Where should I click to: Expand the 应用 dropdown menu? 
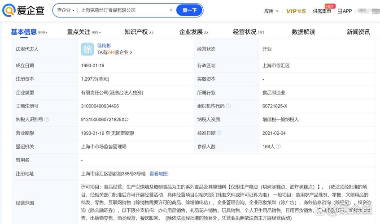271,11
